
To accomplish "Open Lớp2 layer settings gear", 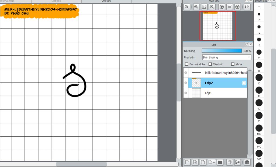I will pos(244,83).
